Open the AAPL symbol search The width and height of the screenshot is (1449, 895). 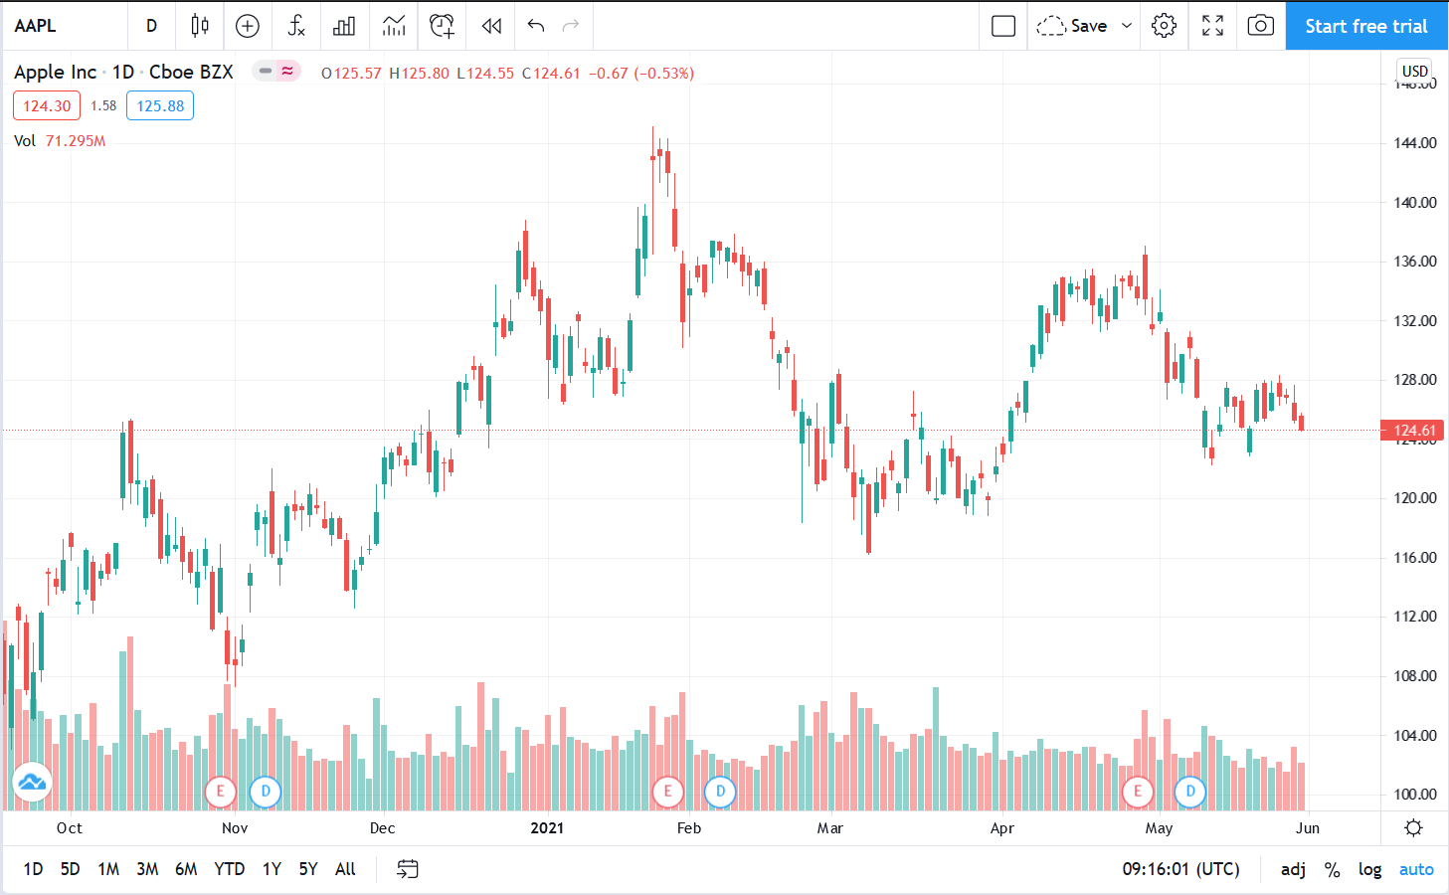pyautogui.click(x=36, y=26)
